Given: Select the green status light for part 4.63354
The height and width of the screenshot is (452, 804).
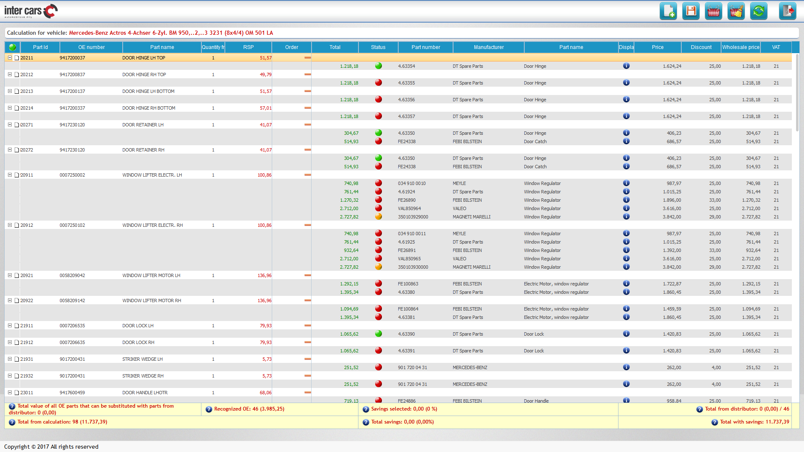Looking at the screenshot, I should coord(379,66).
